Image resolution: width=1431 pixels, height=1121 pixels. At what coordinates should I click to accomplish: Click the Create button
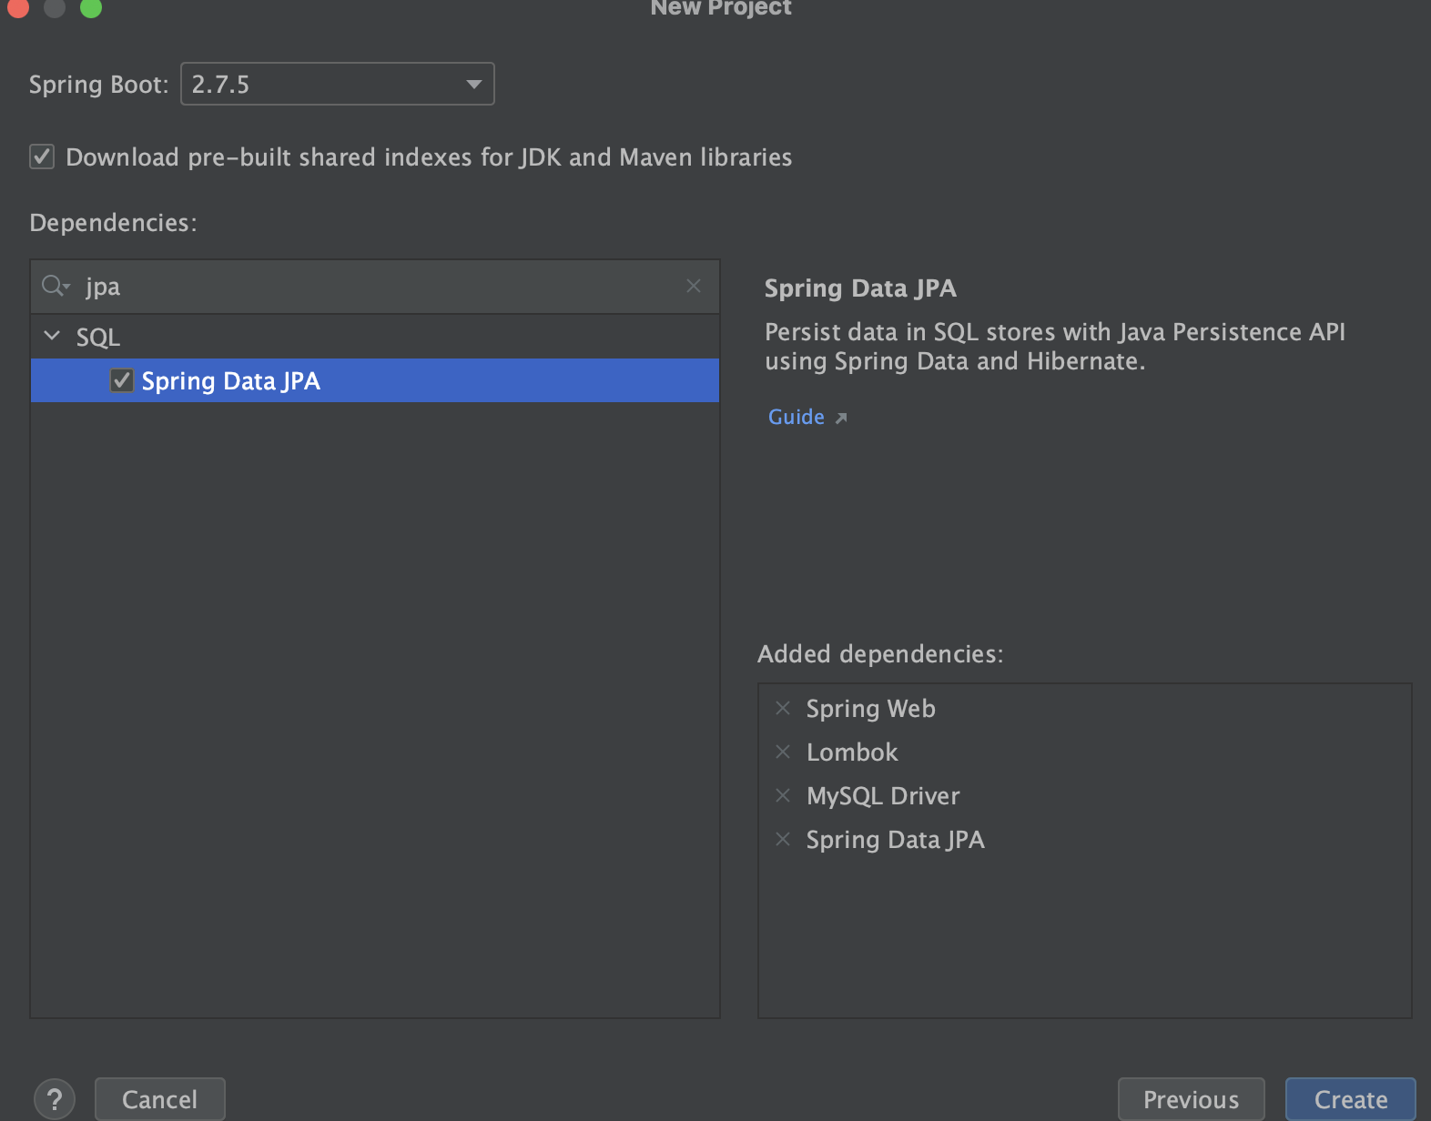click(1351, 1099)
